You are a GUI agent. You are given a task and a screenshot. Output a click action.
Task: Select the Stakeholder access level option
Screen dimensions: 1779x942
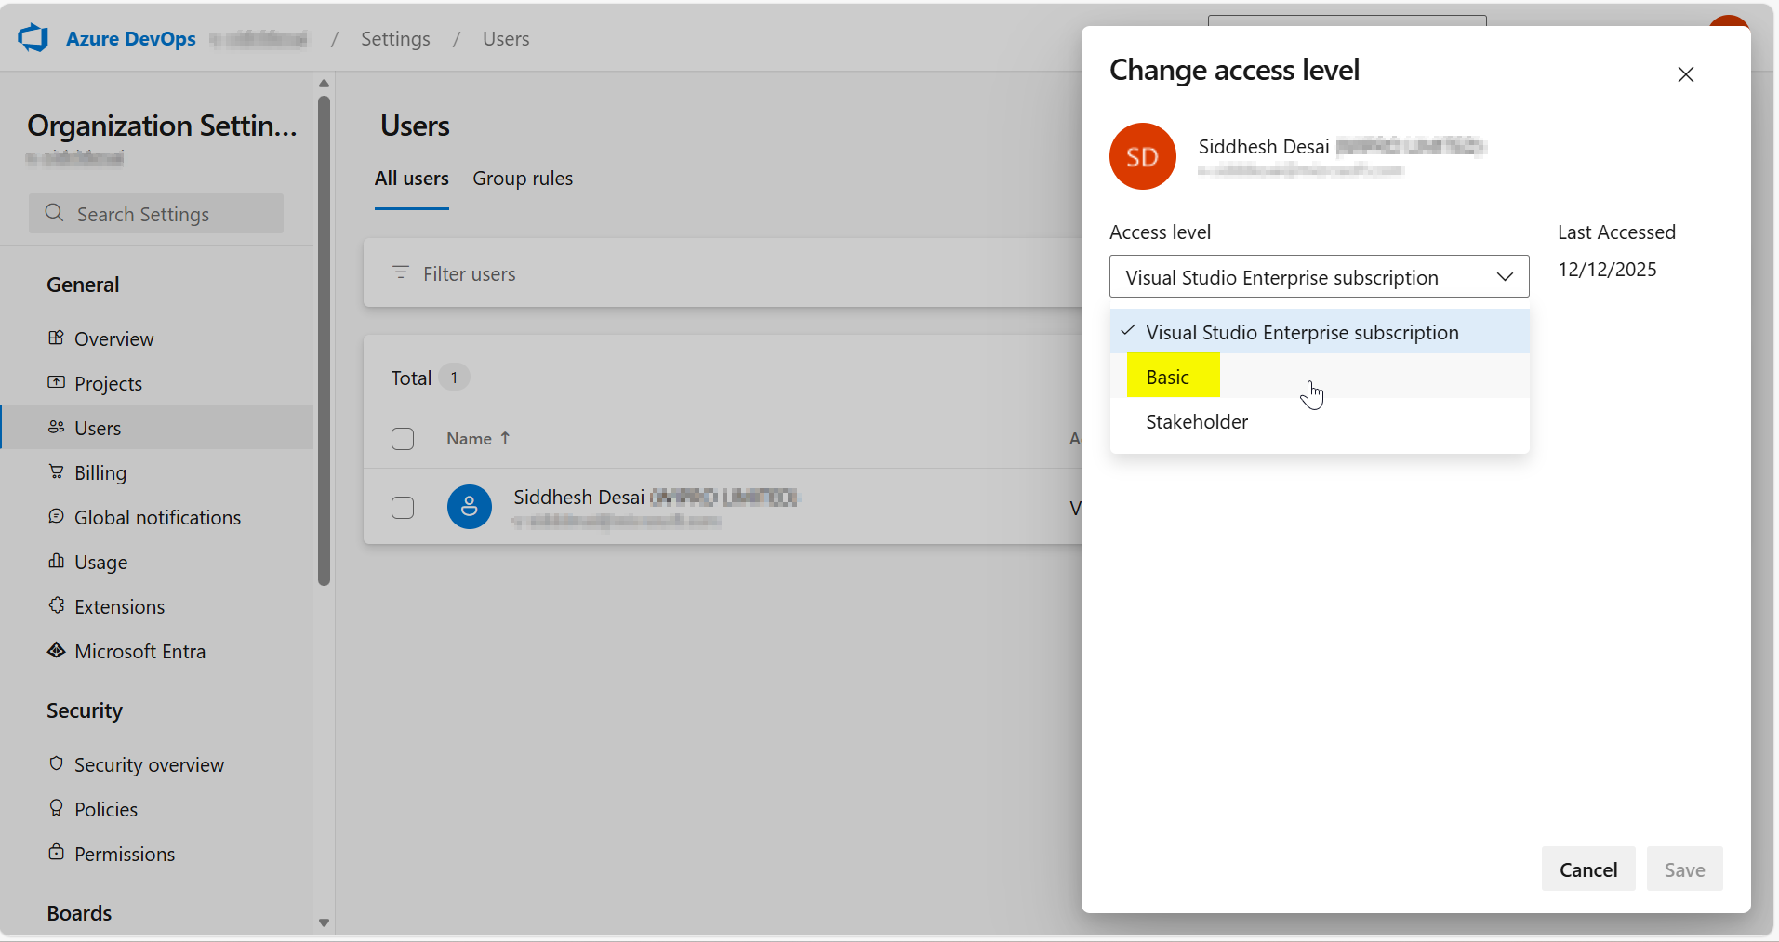[x=1320, y=421]
